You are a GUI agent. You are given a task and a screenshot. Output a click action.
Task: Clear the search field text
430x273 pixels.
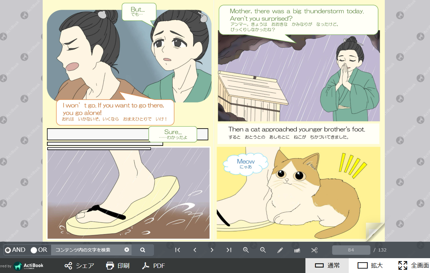click(127, 250)
